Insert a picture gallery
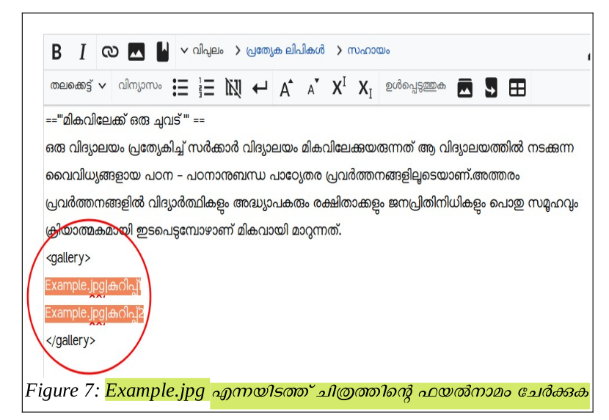Screen dimensions: 609x420 464,88
